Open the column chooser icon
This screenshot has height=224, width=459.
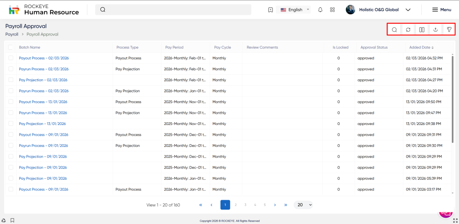tap(422, 30)
